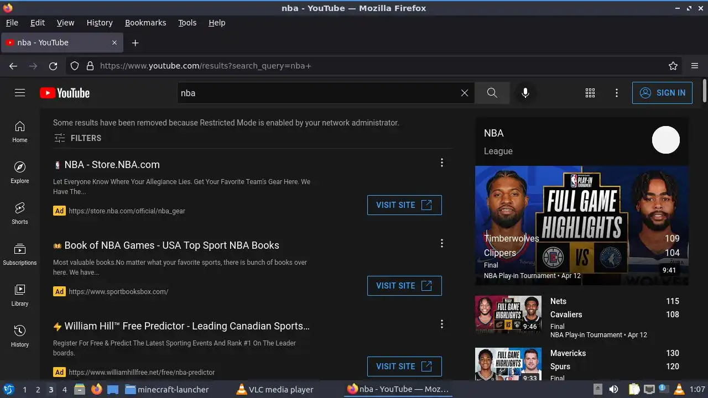Open William Hill Free Predictor ad title
This screenshot has height=398, width=708.
point(187,326)
